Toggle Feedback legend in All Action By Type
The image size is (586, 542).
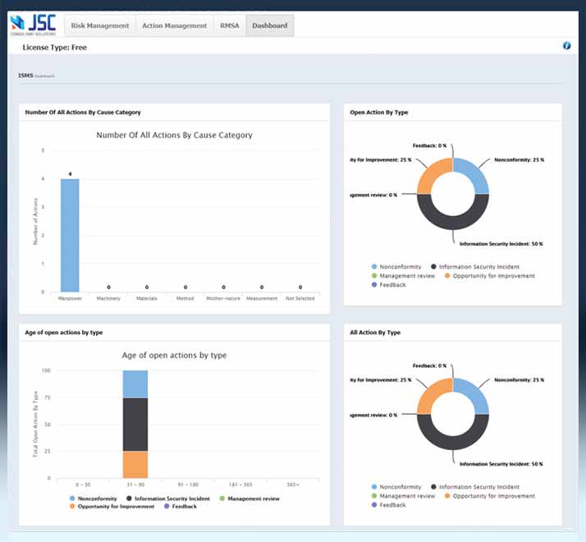(x=392, y=505)
